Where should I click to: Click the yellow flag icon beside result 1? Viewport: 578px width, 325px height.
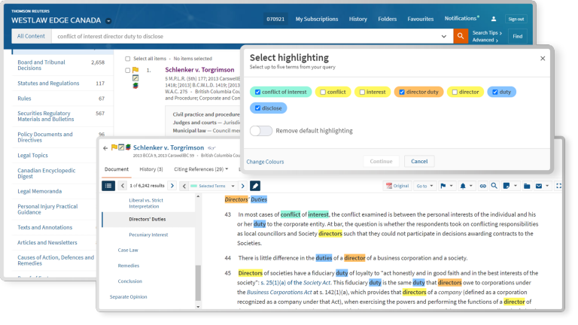[135, 70]
